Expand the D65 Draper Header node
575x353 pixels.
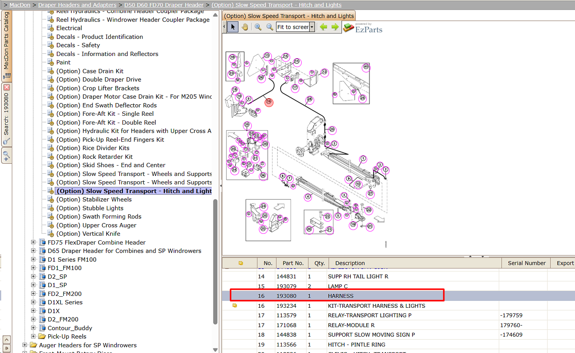click(33, 251)
